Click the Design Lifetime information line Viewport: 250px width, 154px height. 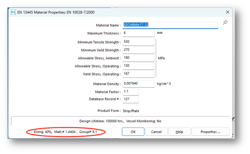tap(120, 121)
